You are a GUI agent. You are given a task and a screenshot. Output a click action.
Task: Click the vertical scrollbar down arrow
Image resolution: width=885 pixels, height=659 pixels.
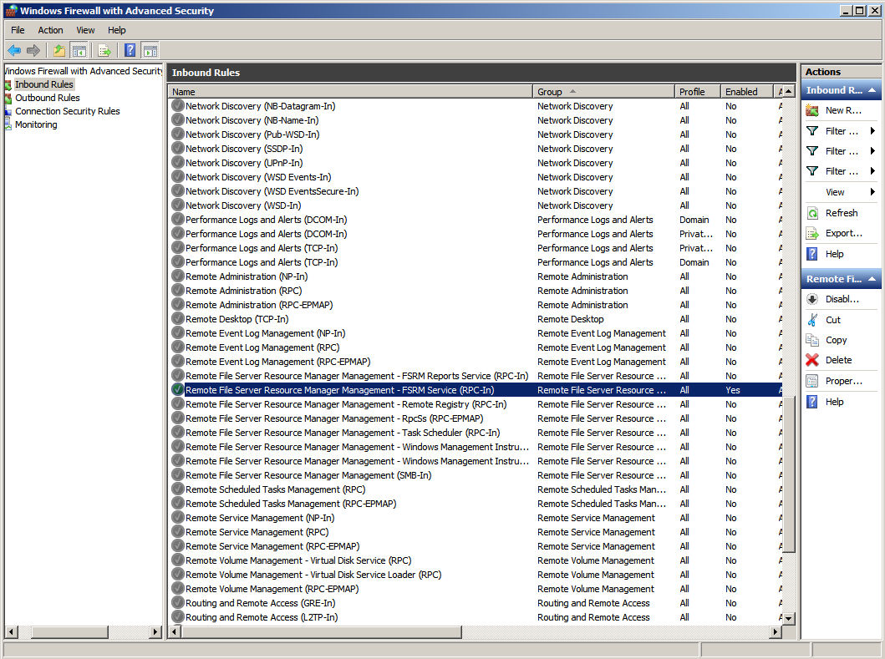click(789, 618)
